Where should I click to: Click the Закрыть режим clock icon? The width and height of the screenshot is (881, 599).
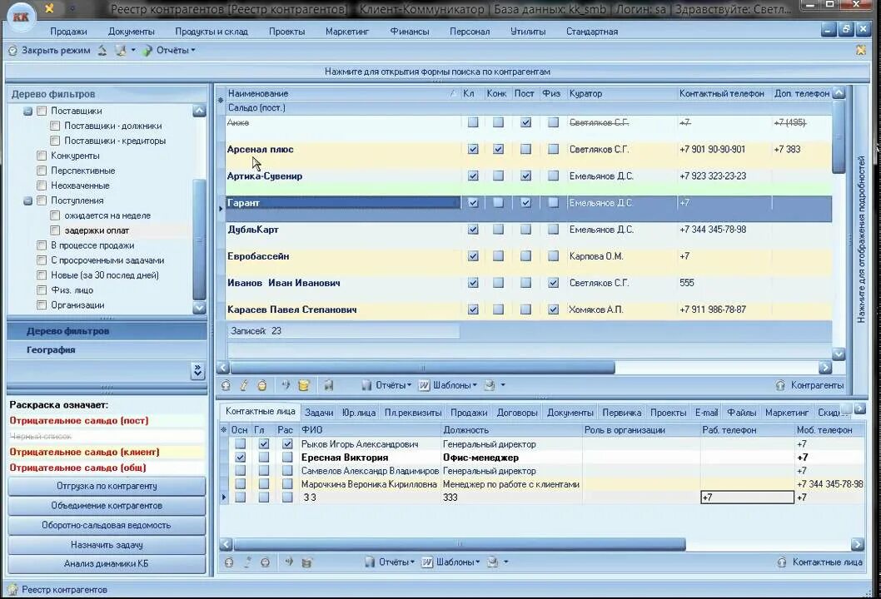12,51
